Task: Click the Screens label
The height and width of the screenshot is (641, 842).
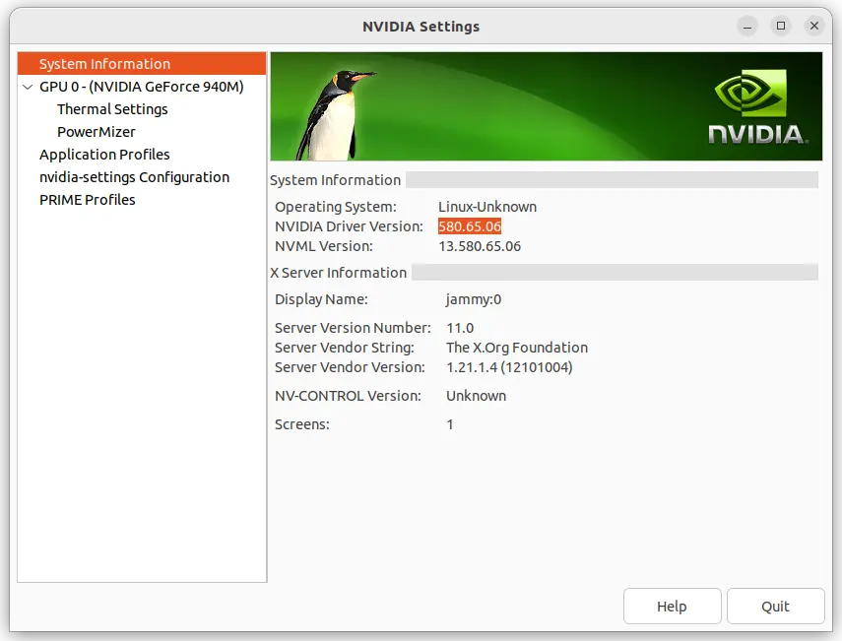Action: pos(301,424)
